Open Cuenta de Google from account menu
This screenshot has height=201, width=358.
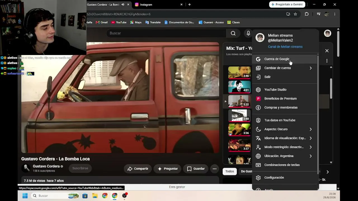pos(285,59)
